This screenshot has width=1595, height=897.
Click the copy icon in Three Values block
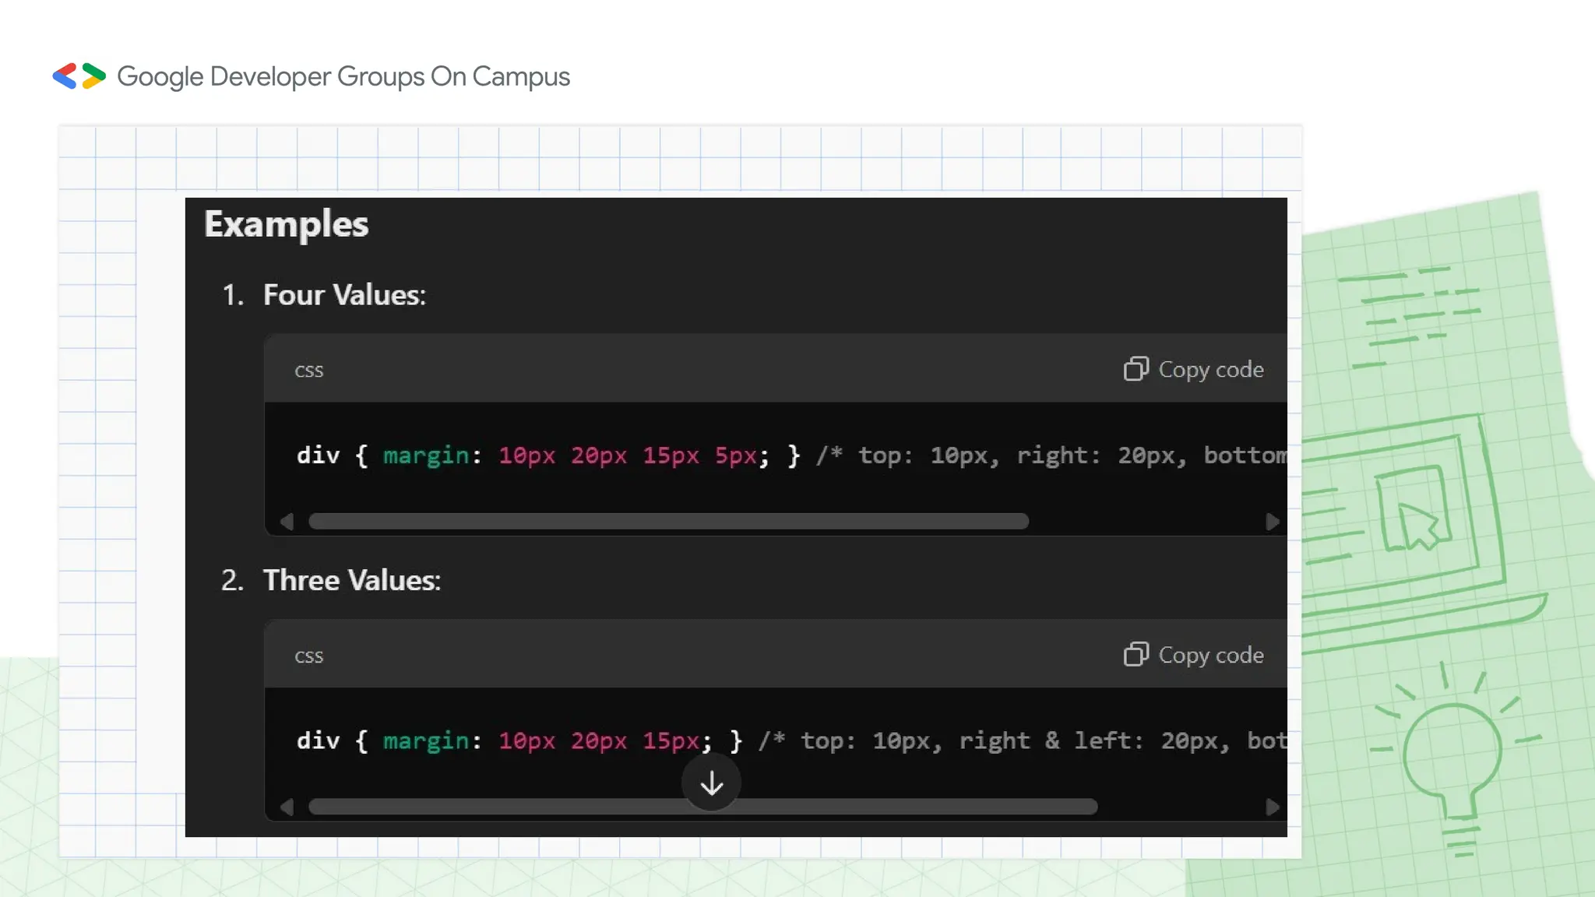1136,655
